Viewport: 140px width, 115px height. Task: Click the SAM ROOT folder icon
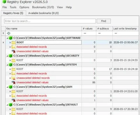click(x=13, y=91)
